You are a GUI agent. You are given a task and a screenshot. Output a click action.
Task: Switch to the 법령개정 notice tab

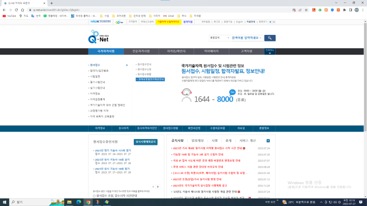coord(198,140)
